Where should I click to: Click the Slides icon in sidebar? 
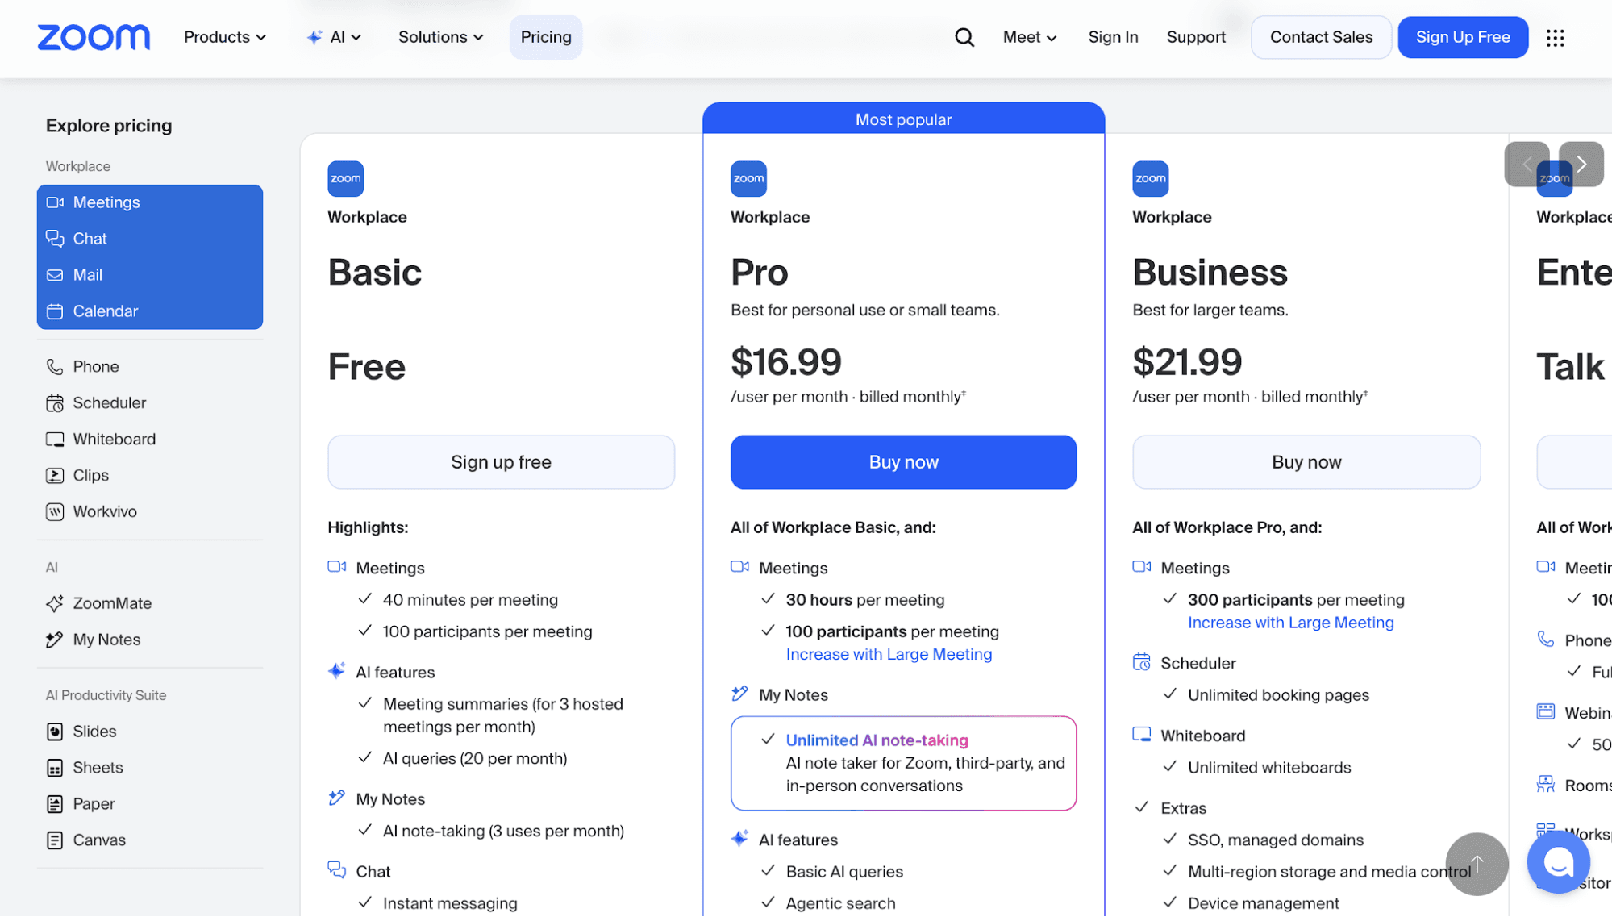[x=55, y=732]
